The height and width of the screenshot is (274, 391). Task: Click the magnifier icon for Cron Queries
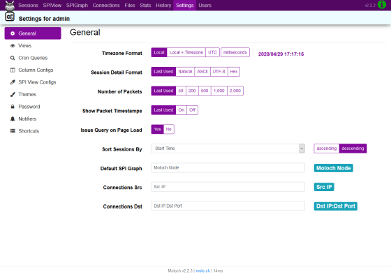click(13, 58)
